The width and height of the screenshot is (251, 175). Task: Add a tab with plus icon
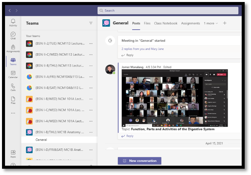point(225,23)
